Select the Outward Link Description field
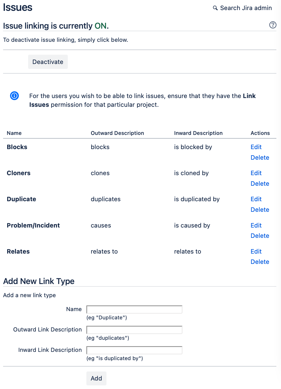This screenshot has height=389, width=281. point(134,330)
